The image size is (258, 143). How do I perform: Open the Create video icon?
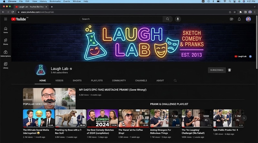(x=231, y=19)
